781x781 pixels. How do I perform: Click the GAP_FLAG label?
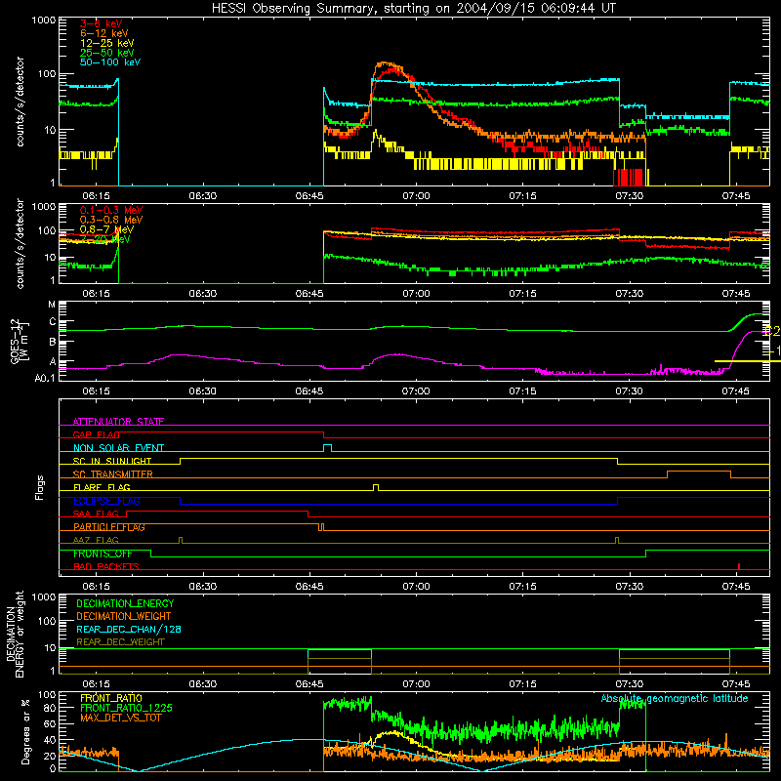97,434
